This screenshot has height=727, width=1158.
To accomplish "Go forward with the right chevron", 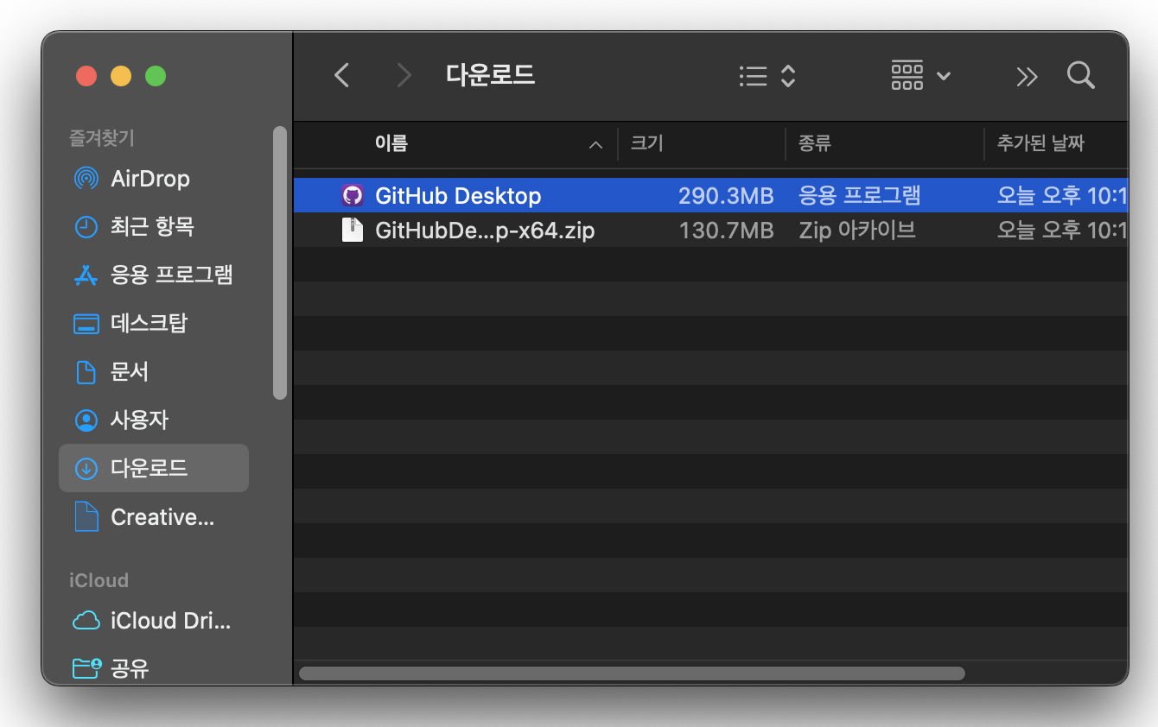I will point(404,76).
